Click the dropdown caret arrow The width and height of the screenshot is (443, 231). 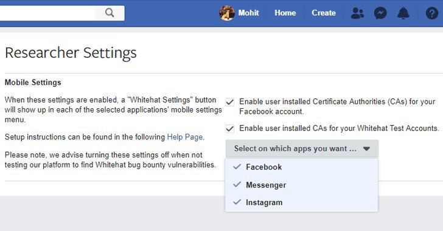tap(366, 148)
